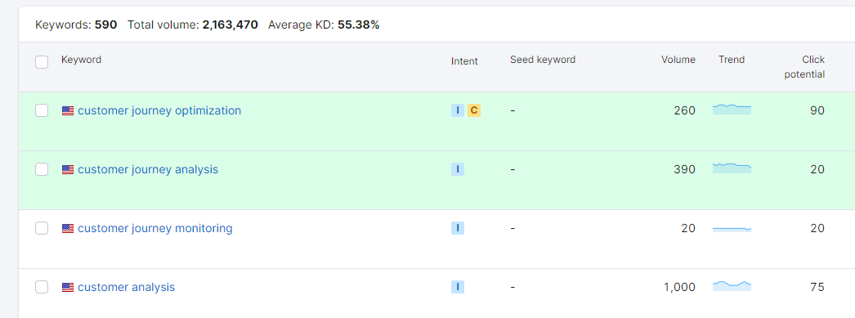
Task: Click the US flag beside customer journey monitoring
Action: (68, 229)
